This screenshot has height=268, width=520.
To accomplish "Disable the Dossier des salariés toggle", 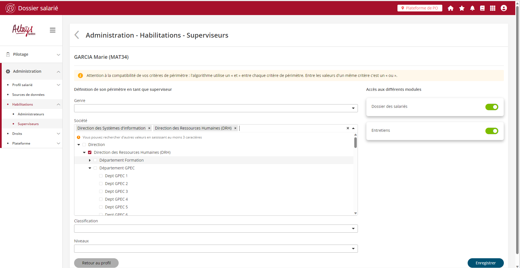I will (492, 107).
